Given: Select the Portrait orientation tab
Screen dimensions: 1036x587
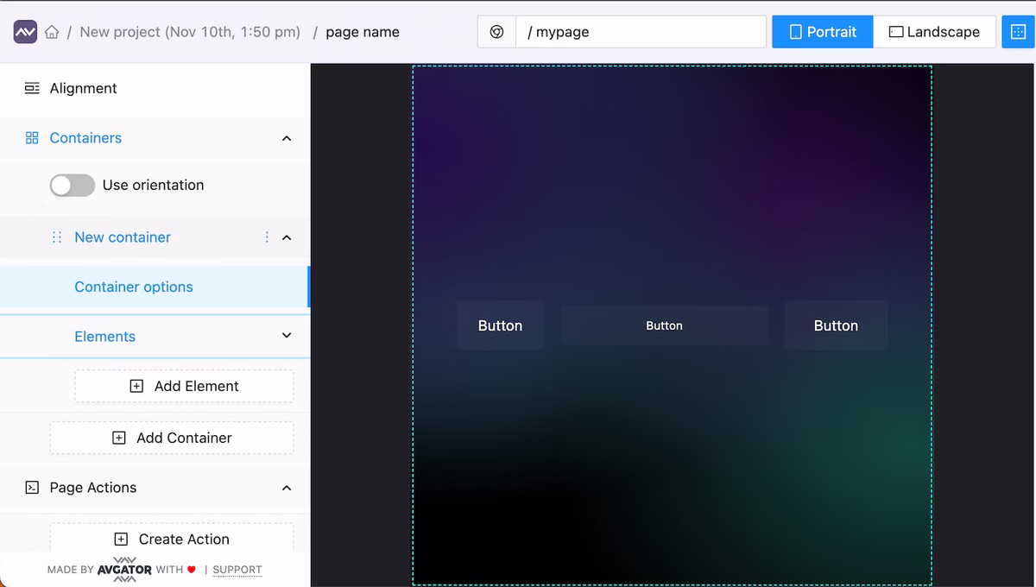Looking at the screenshot, I should coord(822,31).
